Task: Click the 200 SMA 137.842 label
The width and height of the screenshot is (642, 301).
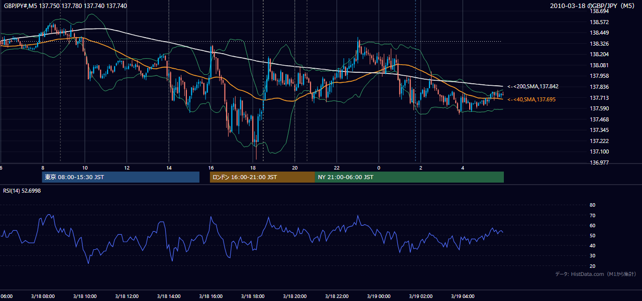Action: (533, 86)
